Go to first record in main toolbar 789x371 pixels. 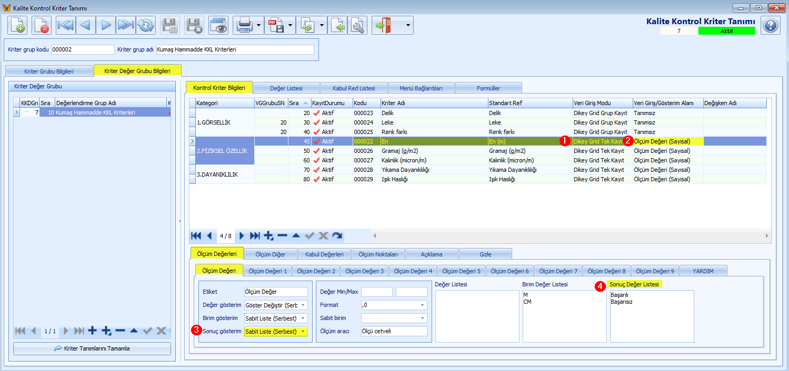point(66,25)
